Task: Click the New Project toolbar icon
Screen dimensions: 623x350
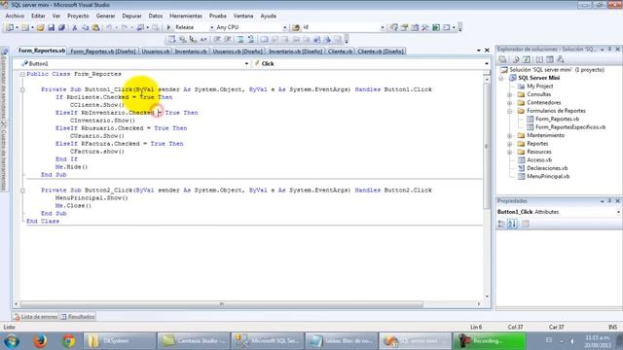Action: [x=10, y=27]
